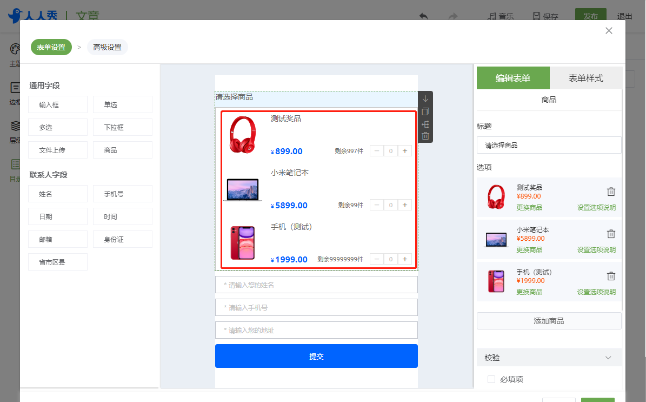Increase quantity of 手机（测试） with plus
The image size is (646, 402).
[405, 259]
